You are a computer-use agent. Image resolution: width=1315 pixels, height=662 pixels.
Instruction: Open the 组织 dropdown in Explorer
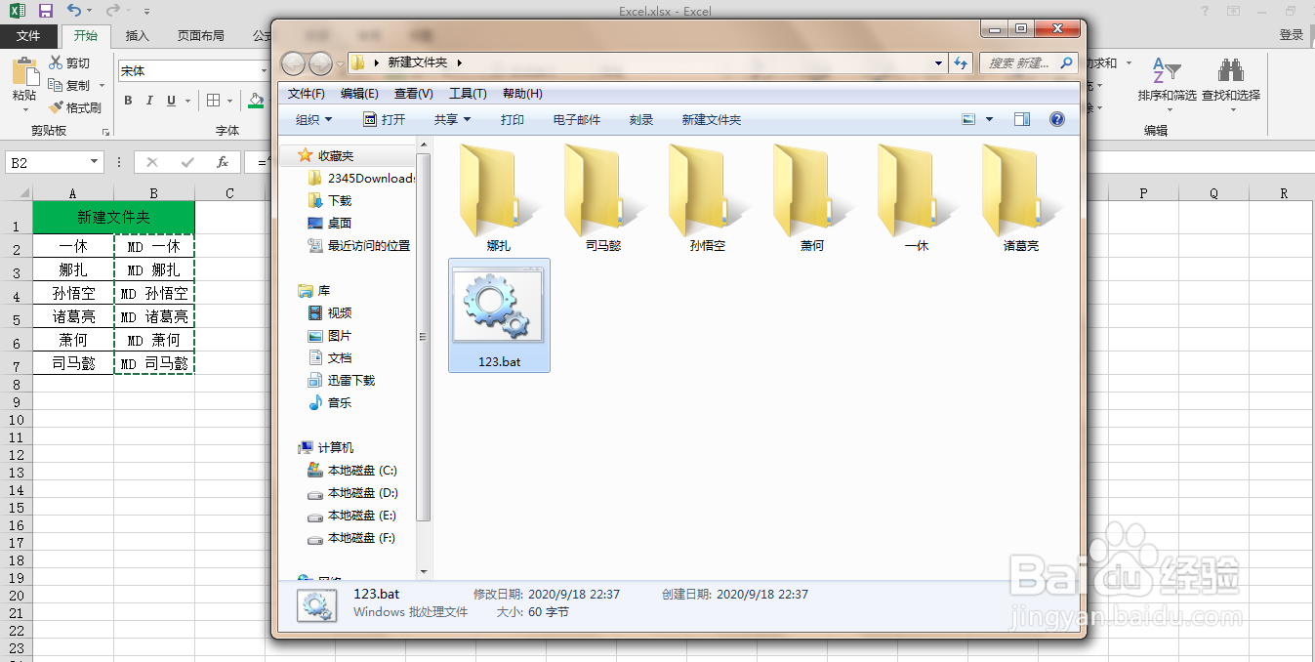(x=311, y=119)
